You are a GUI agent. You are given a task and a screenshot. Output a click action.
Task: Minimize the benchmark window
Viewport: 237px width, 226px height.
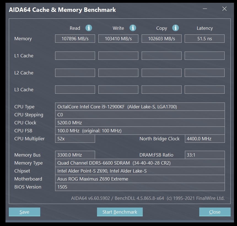(205, 9)
